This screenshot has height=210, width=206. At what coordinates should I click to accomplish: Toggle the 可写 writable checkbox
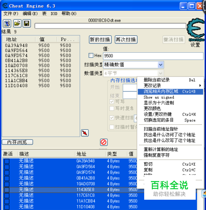112,102
